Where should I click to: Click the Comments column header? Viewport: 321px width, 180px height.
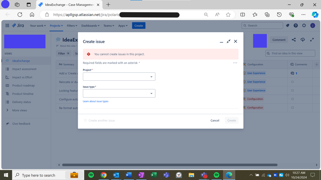coord(299,64)
